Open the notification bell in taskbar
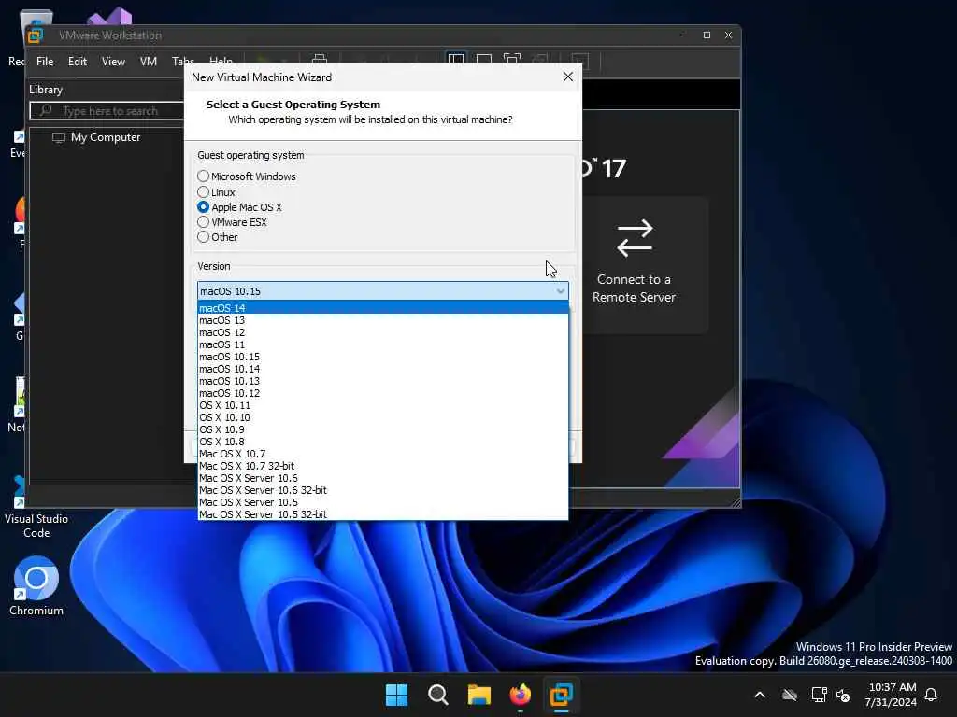The image size is (957, 717). [x=932, y=695]
